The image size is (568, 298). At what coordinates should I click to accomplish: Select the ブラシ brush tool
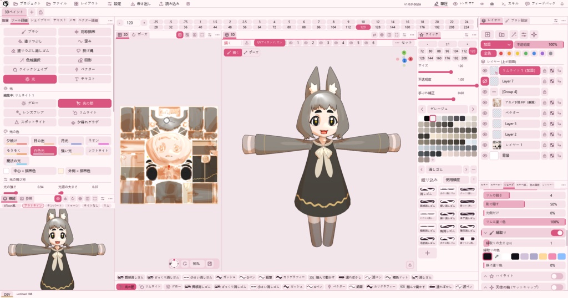point(30,32)
